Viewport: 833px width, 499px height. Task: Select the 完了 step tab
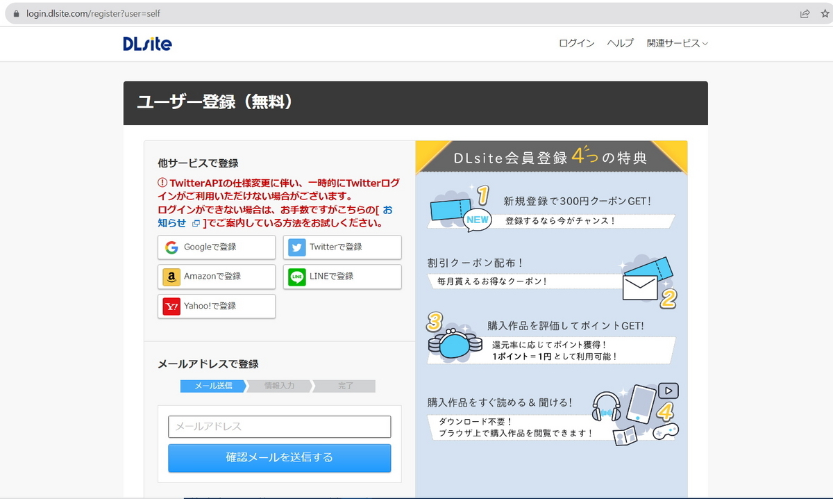coord(345,386)
